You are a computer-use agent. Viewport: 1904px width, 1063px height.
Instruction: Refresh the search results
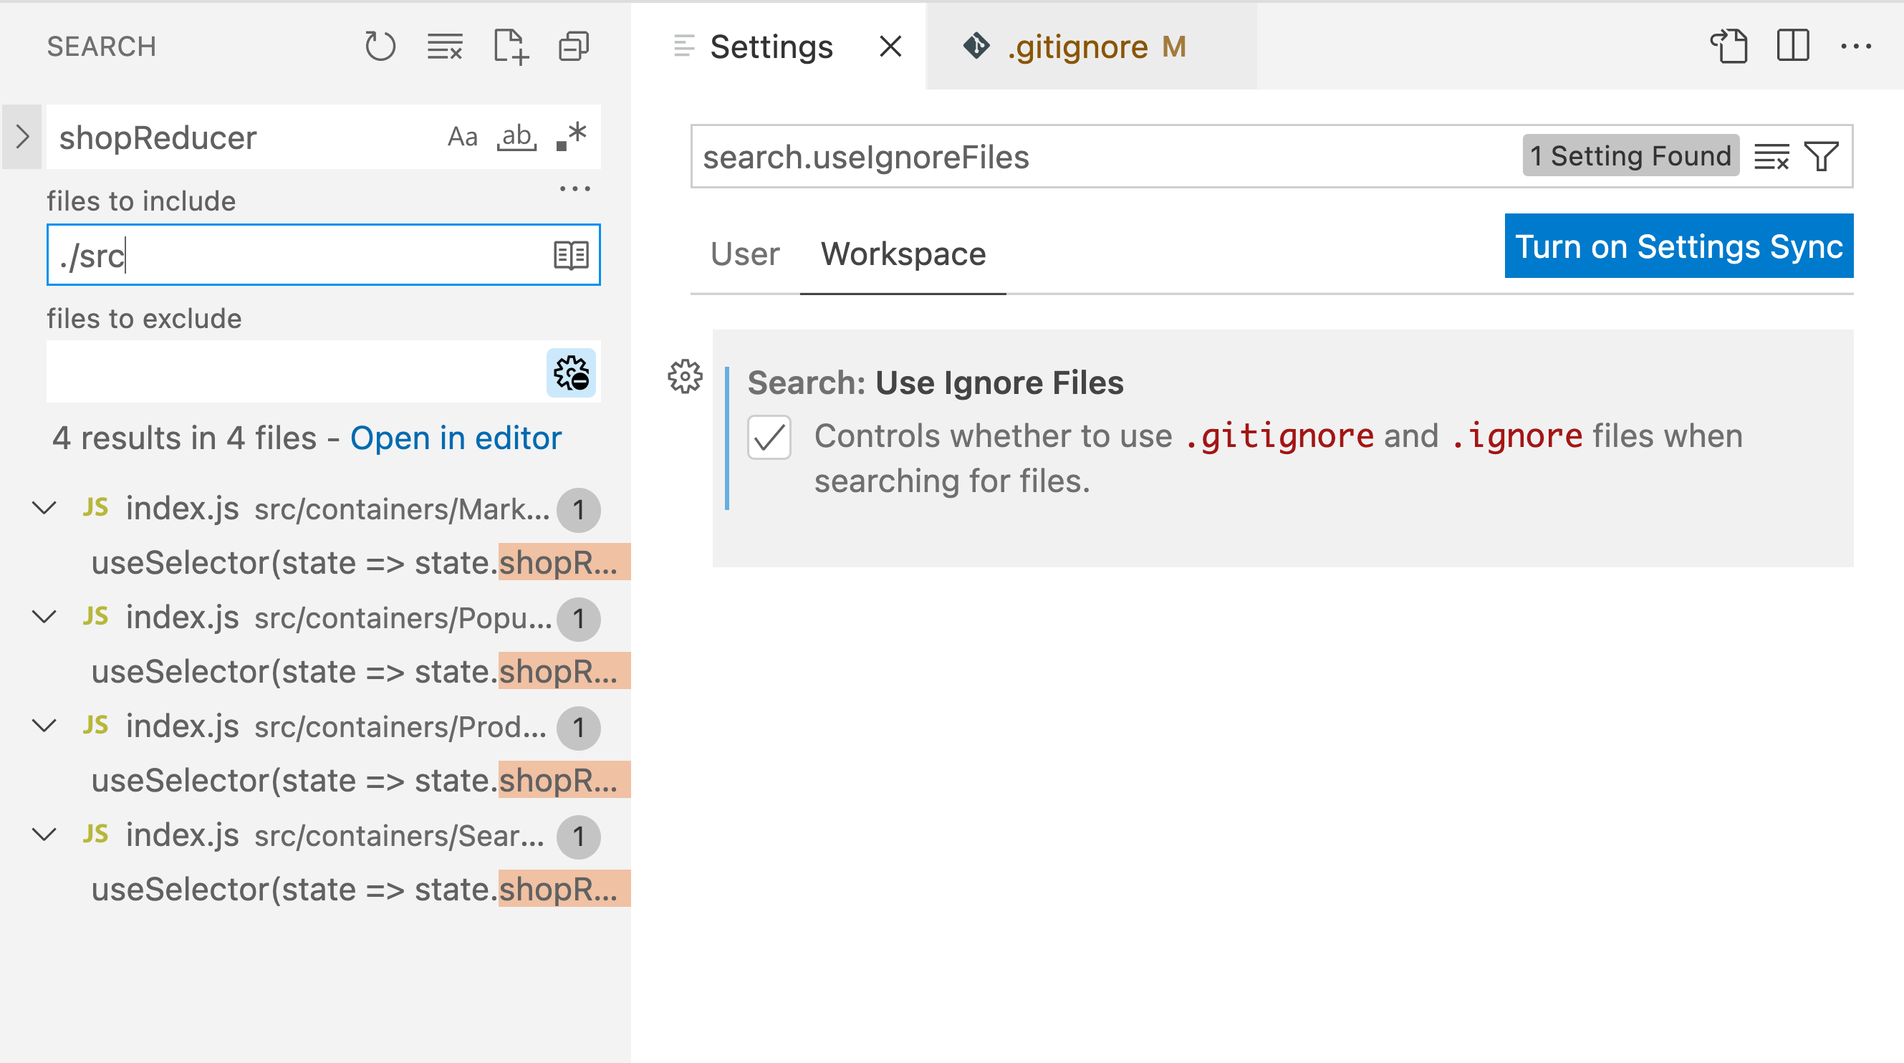tap(380, 46)
